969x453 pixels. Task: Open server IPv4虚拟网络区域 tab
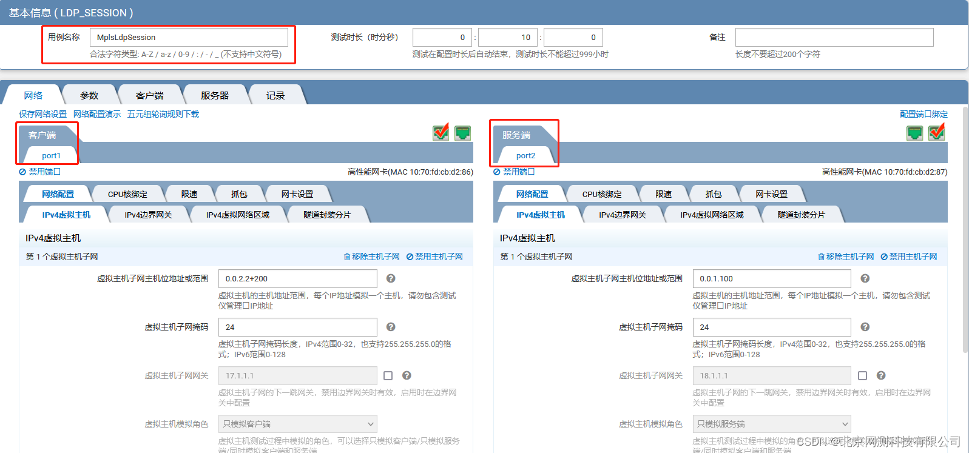pyautogui.click(x=712, y=215)
